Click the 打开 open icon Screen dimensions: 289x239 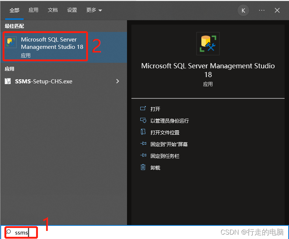143,108
